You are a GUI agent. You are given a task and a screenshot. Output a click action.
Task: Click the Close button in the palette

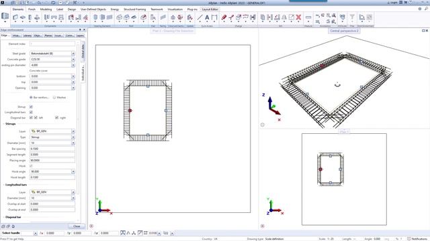(x=77, y=226)
